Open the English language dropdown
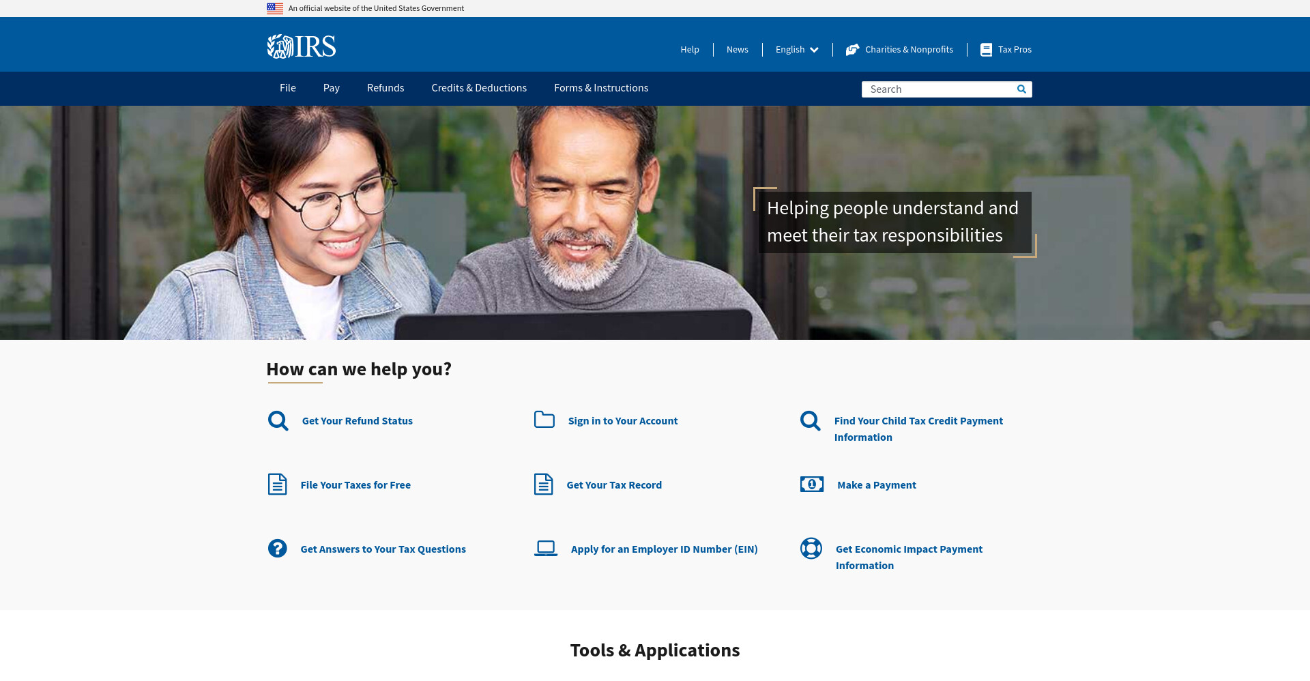 pos(797,50)
